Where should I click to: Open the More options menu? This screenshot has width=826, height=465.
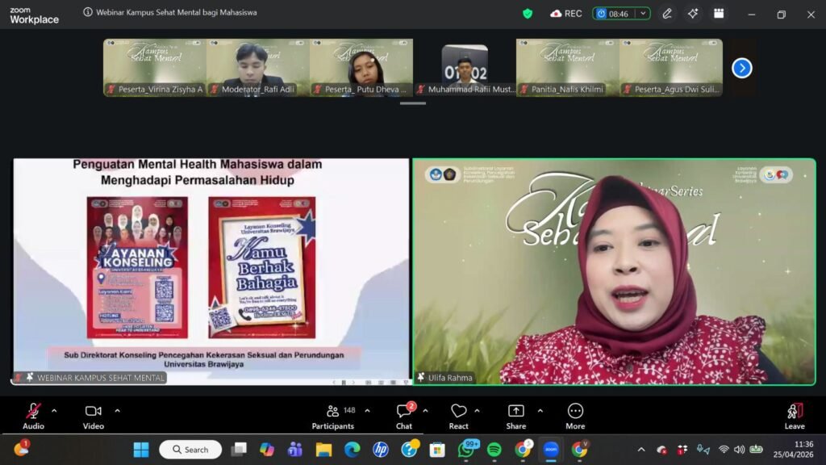click(575, 415)
